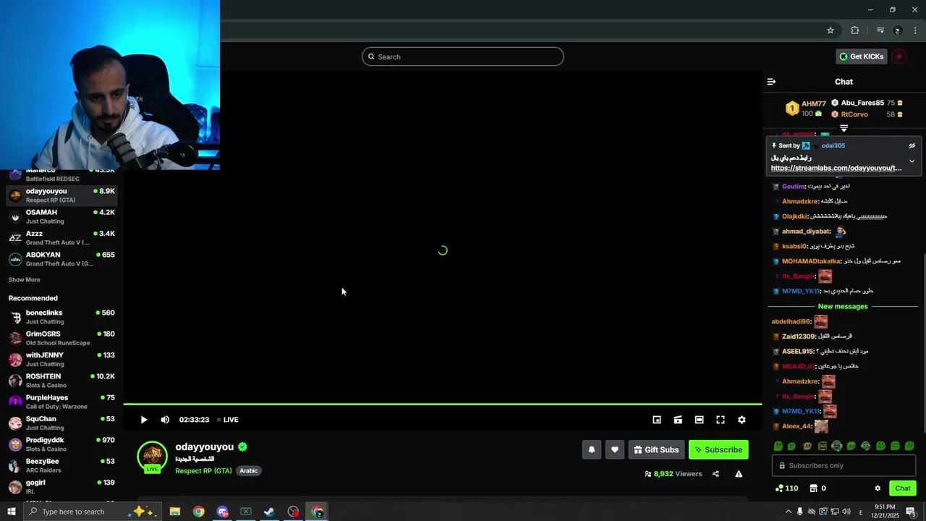Open File Explorer from the taskbar

[x=175, y=512]
